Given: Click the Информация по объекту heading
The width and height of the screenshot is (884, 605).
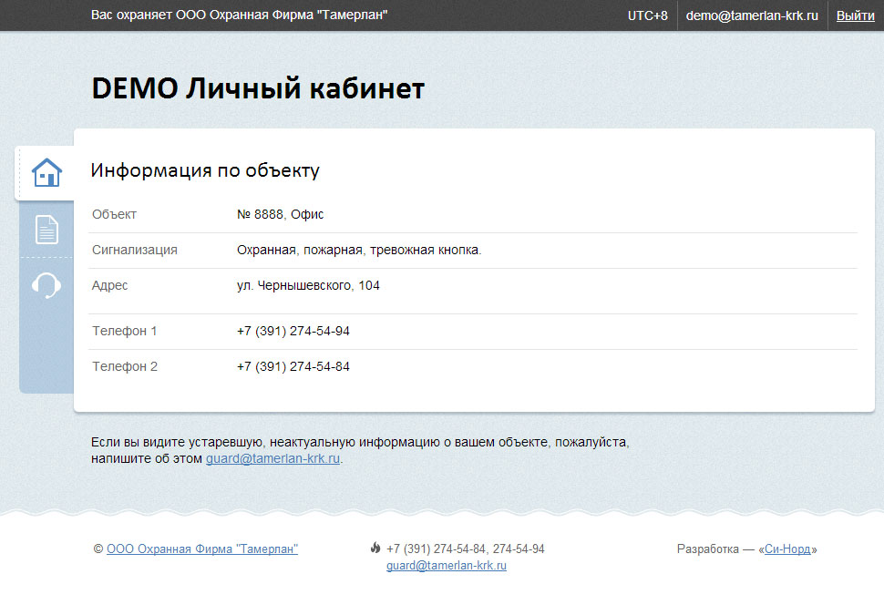Looking at the screenshot, I should [x=205, y=170].
